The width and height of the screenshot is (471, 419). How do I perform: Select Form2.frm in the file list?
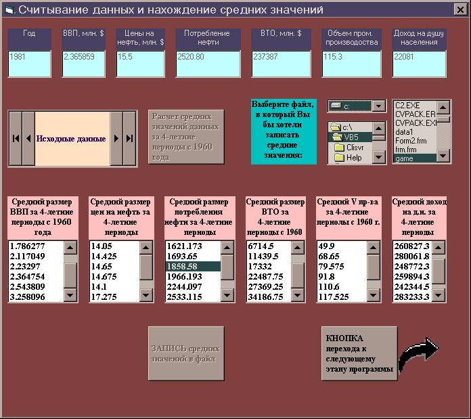(410, 141)
